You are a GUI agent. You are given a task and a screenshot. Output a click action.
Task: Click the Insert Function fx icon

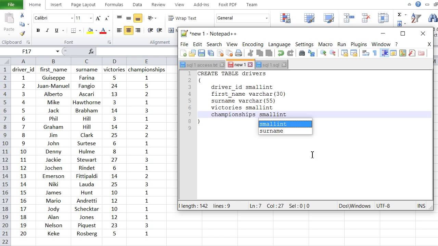91,51
